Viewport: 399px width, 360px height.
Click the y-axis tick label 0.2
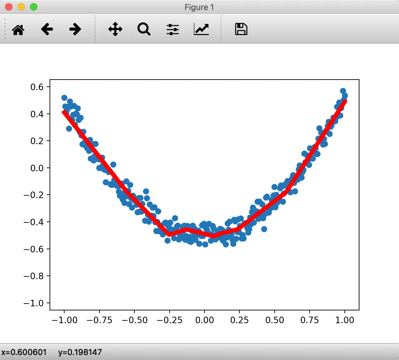coord(37,141)
